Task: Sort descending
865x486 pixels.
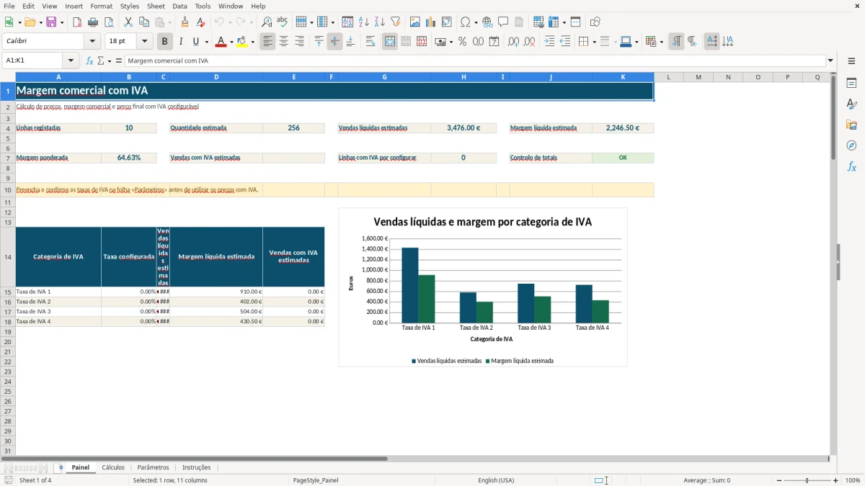Action: point(379,22)
